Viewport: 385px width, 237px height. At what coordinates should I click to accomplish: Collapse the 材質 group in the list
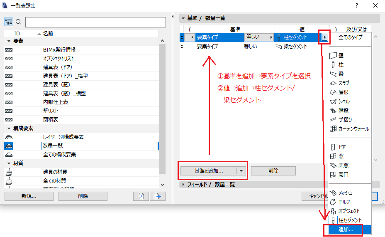click(9, 163)
